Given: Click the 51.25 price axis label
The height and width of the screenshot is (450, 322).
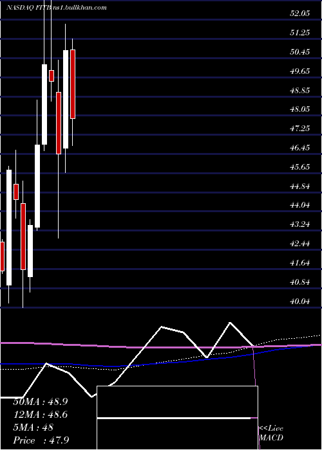Looking at the screenshot, I should [300, 32].
